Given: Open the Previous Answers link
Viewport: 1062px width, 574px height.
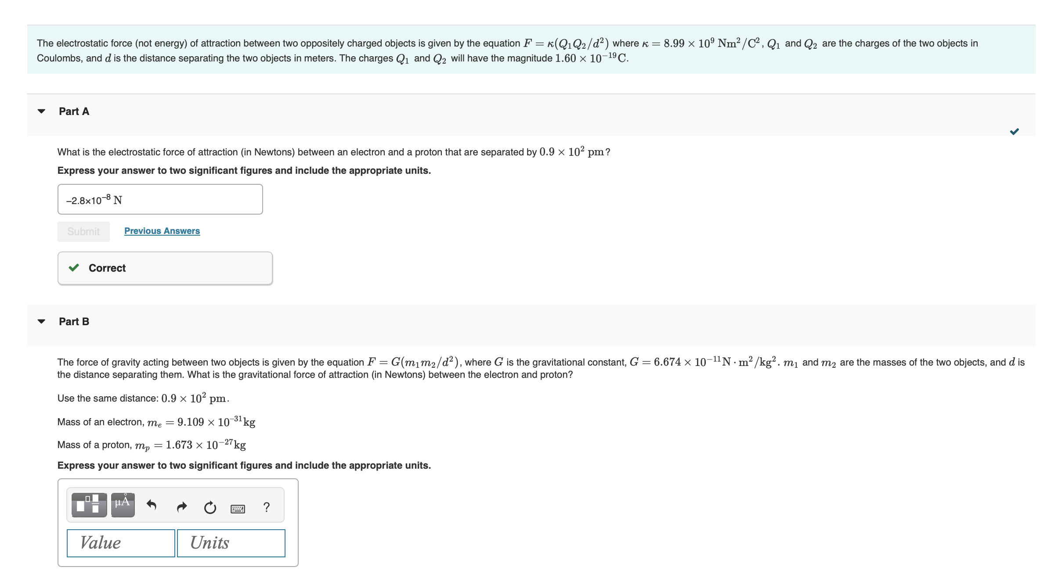Looking at the screenshot, I should [162, 231].
